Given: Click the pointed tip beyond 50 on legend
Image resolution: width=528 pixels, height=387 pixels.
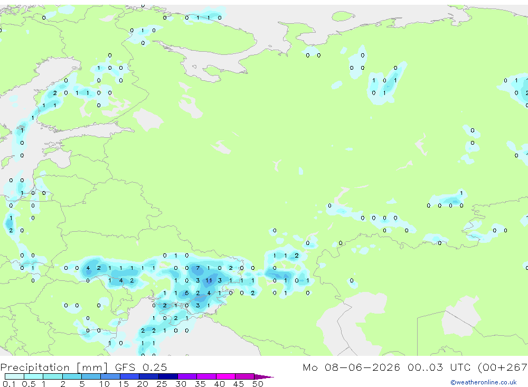Looking at the screenshot, I should (x=264, y=376).
